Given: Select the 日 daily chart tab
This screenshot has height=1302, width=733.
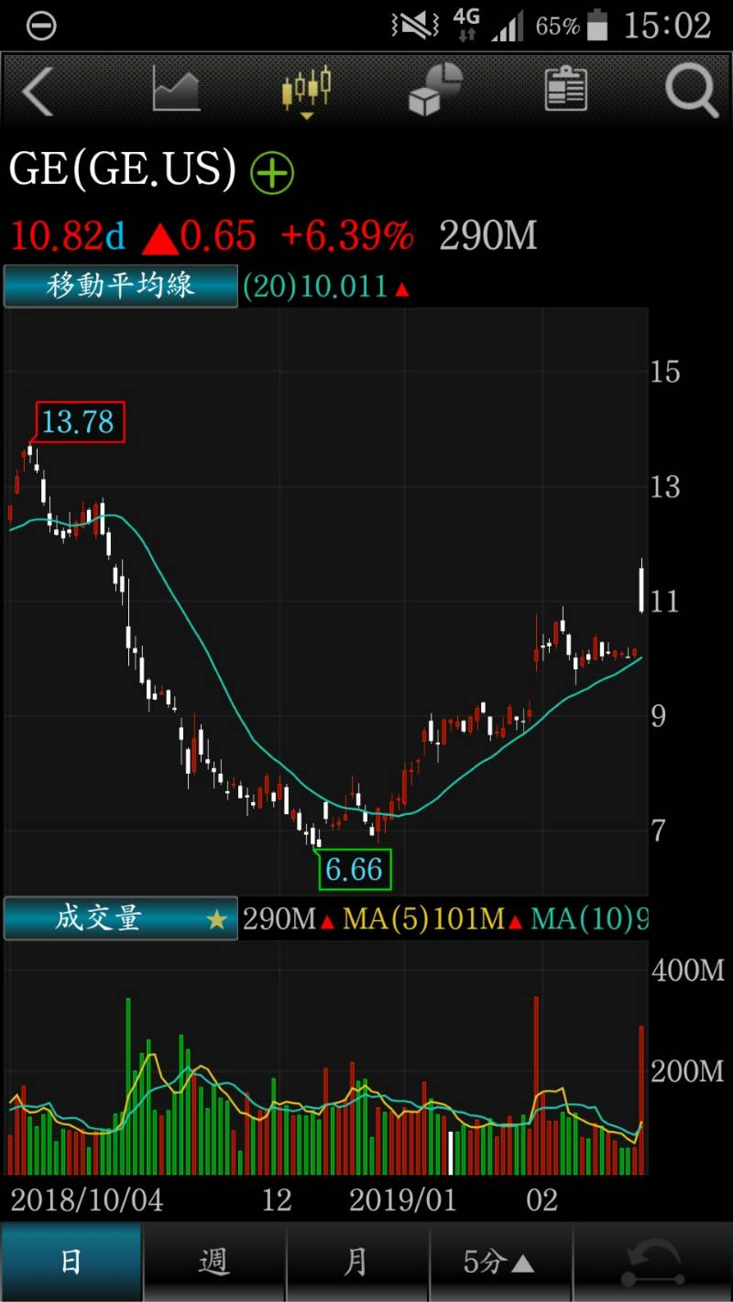Looking at the screenshot, I should coord(71,1262).
